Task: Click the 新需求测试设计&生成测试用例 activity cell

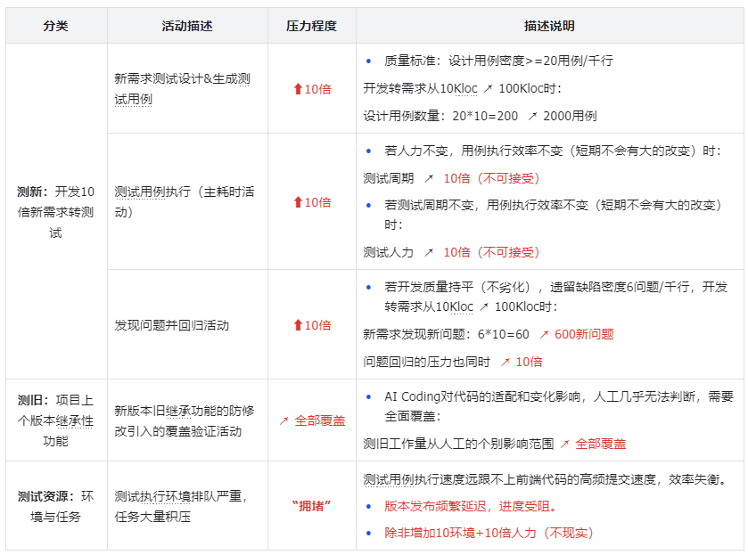Action: click(x=187, y=88)
